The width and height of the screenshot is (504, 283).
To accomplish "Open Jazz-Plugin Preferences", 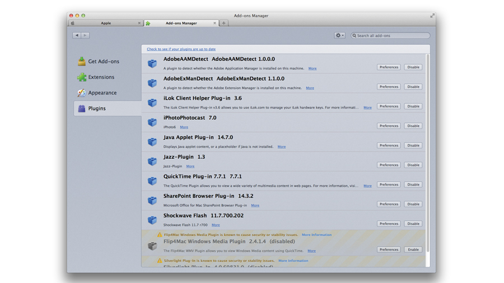I will pos(389,165).
